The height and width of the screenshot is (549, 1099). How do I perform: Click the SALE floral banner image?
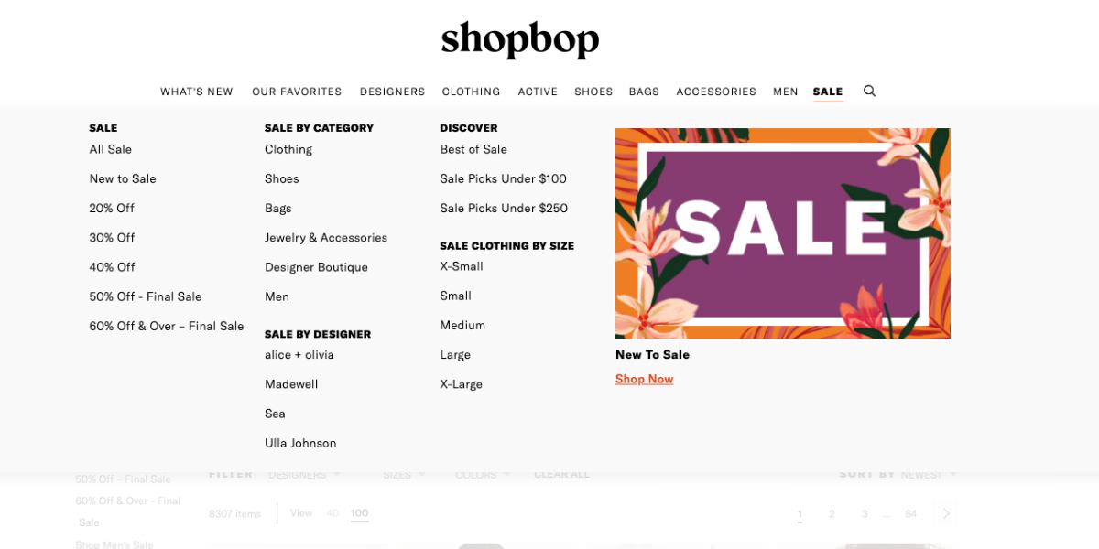(x=783, y=233)
